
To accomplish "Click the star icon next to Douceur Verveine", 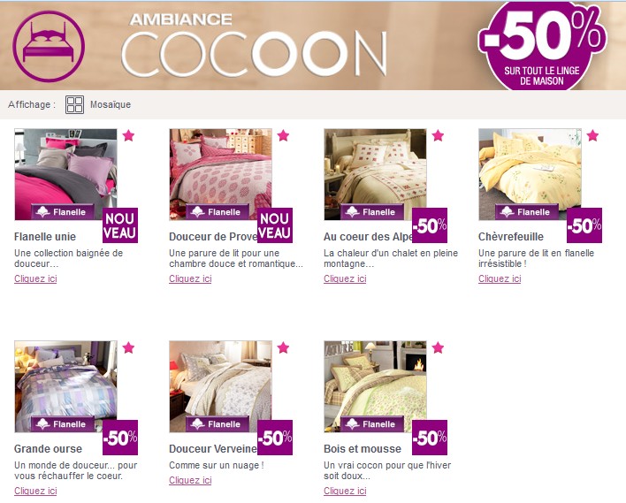I will (x=283, y=347).
